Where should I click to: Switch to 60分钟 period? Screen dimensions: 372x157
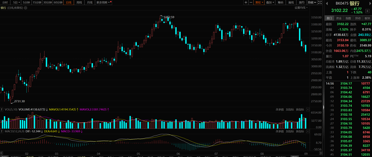58,3
